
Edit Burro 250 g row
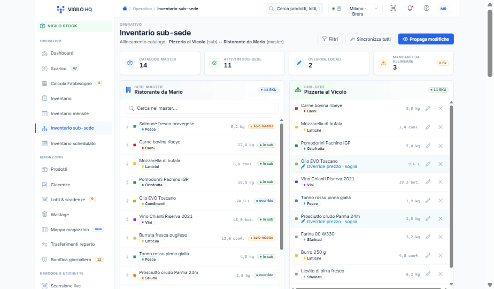(428, 256)
